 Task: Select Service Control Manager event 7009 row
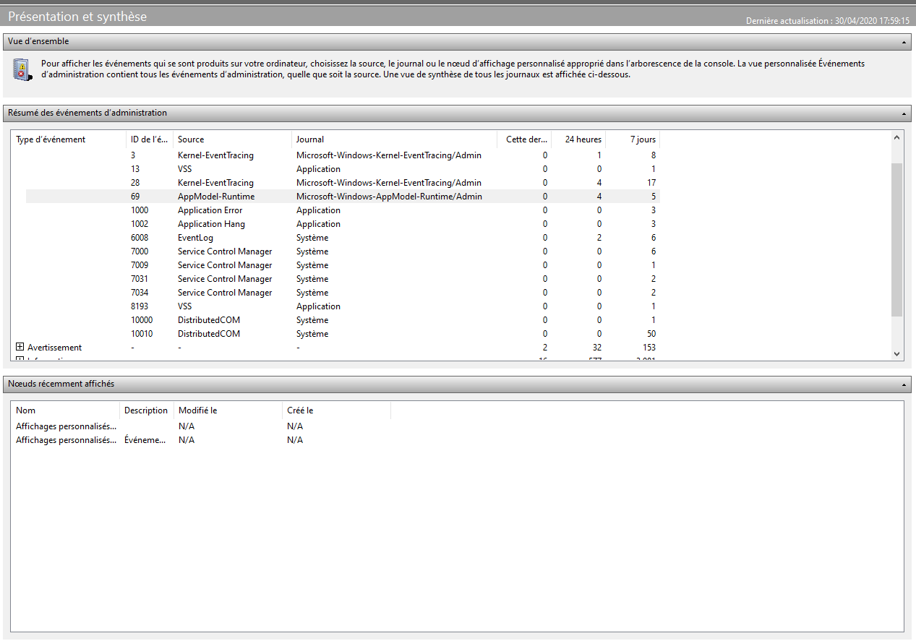click(x=343, y=265)
